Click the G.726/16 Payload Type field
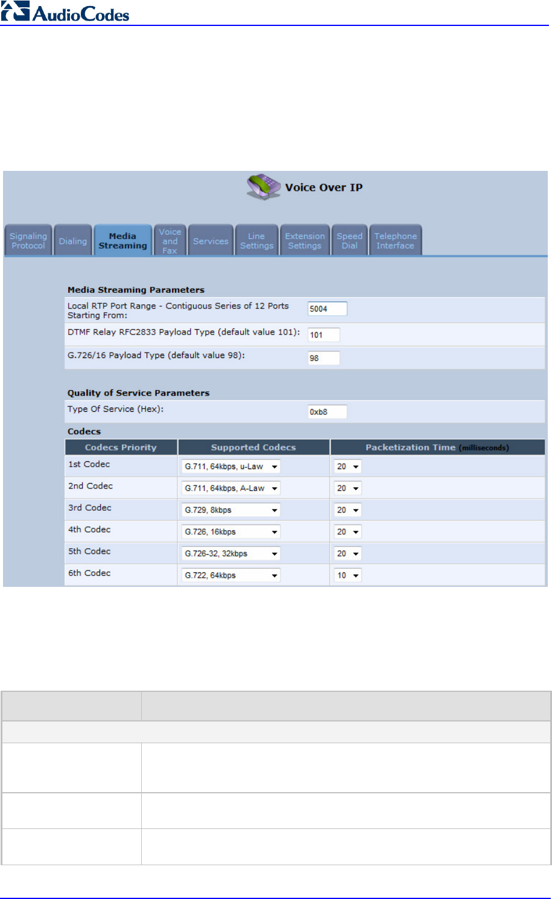The height and width of the screenshot is (899, 552). coord(323,358)
